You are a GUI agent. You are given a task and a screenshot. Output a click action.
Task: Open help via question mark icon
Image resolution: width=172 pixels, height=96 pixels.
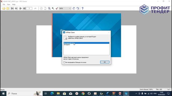(83, 8)
